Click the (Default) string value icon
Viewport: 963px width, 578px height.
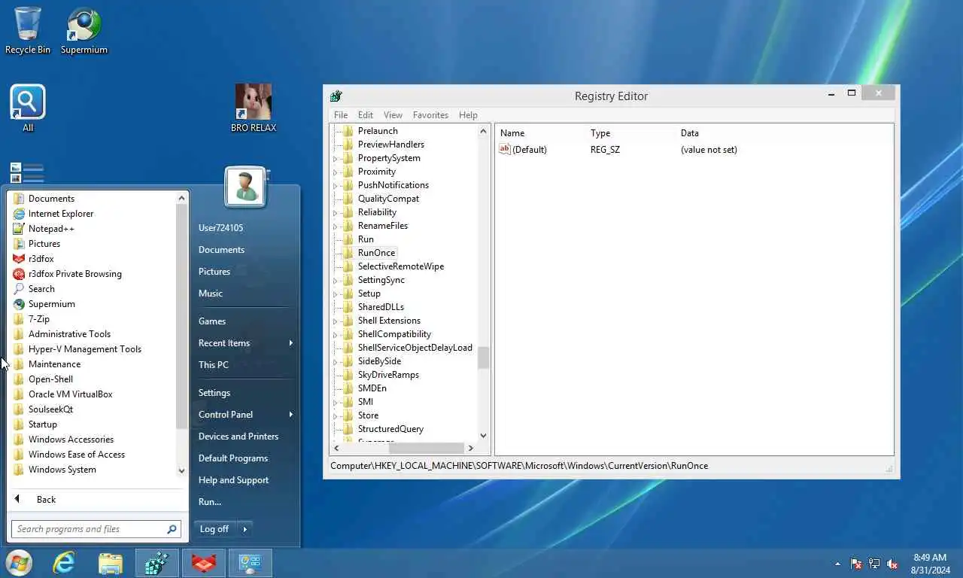tap(505, 149)
